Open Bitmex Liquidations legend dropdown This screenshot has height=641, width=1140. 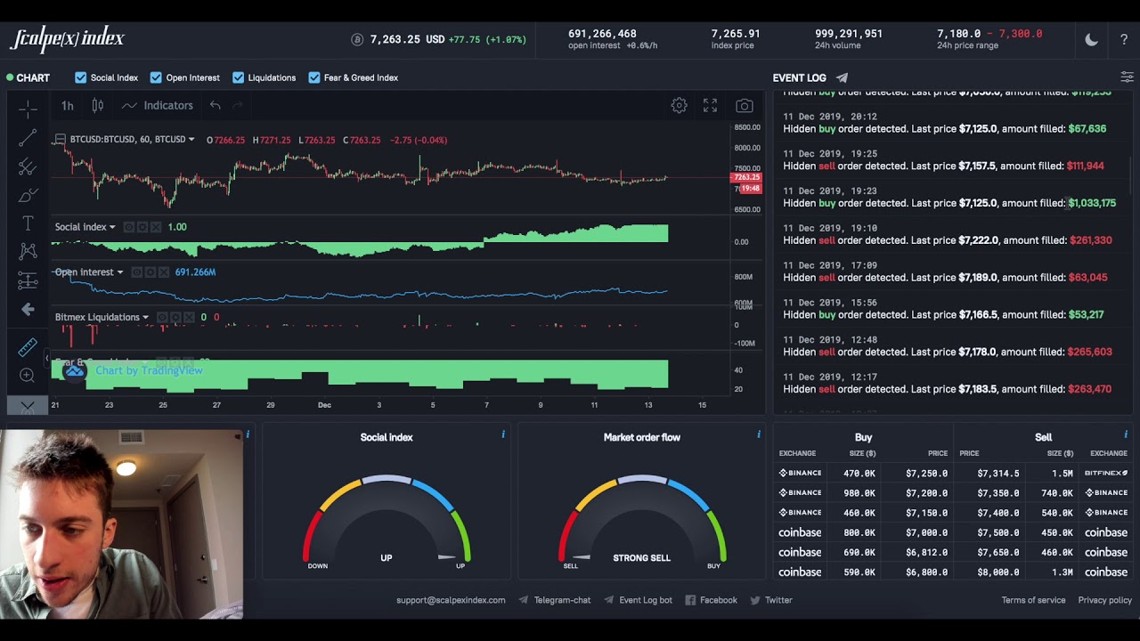145,317
